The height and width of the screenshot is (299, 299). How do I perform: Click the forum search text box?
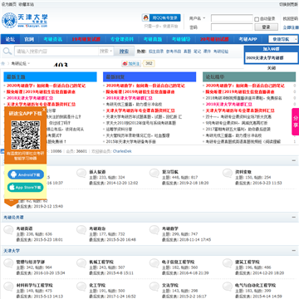click(x=56, y=51)
